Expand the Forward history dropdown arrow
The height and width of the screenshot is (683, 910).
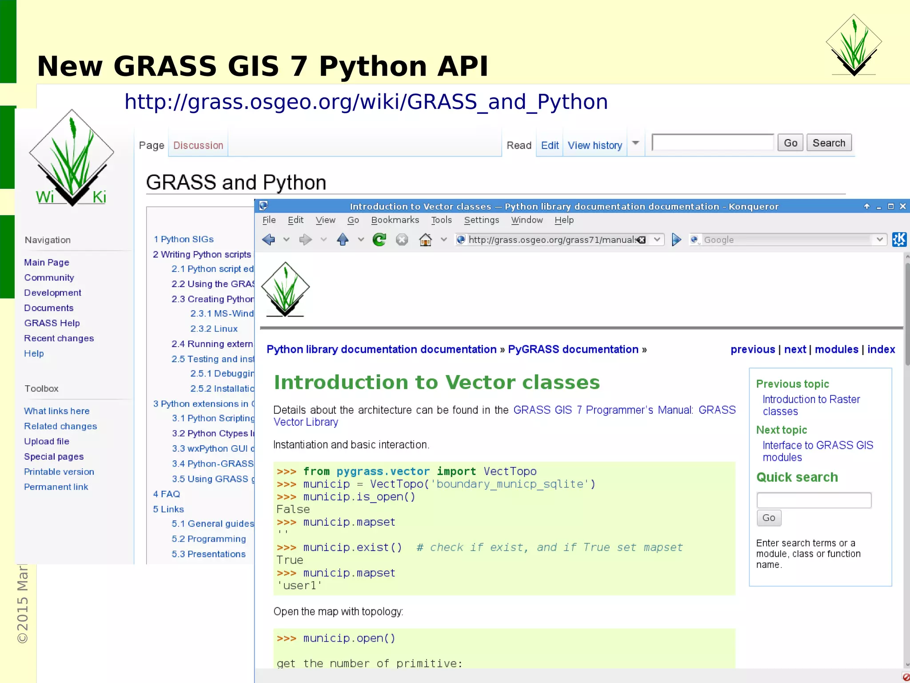324,240
